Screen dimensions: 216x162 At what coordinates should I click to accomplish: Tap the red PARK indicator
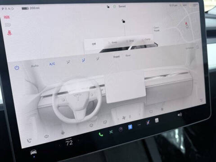[7, 17]
